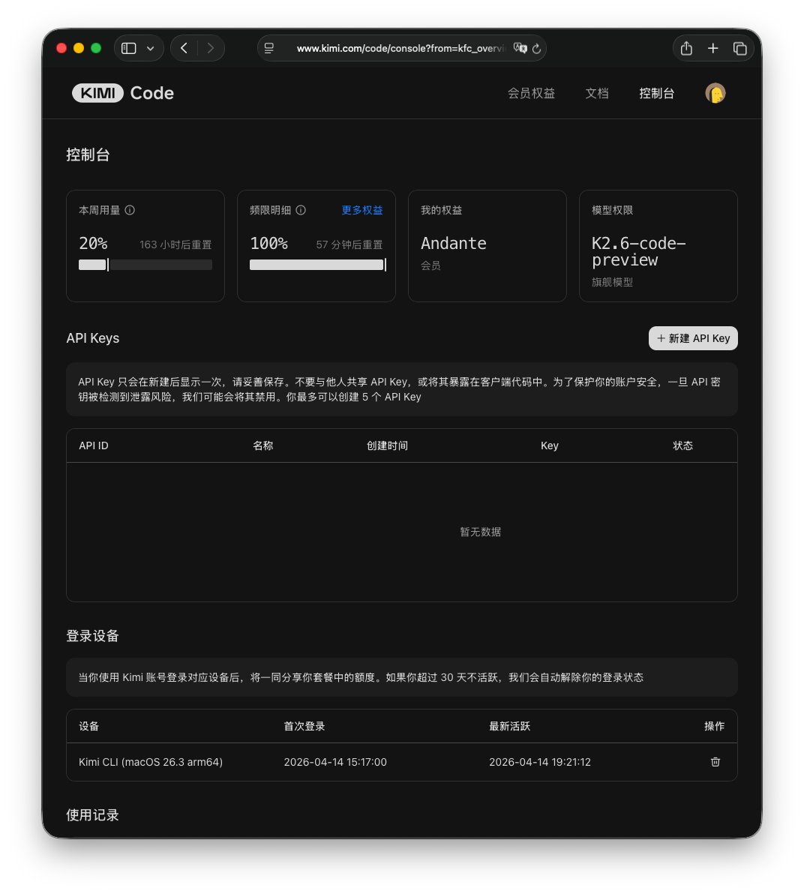
Task: Open the 会员权益 menu item
Action: point(531,93)
